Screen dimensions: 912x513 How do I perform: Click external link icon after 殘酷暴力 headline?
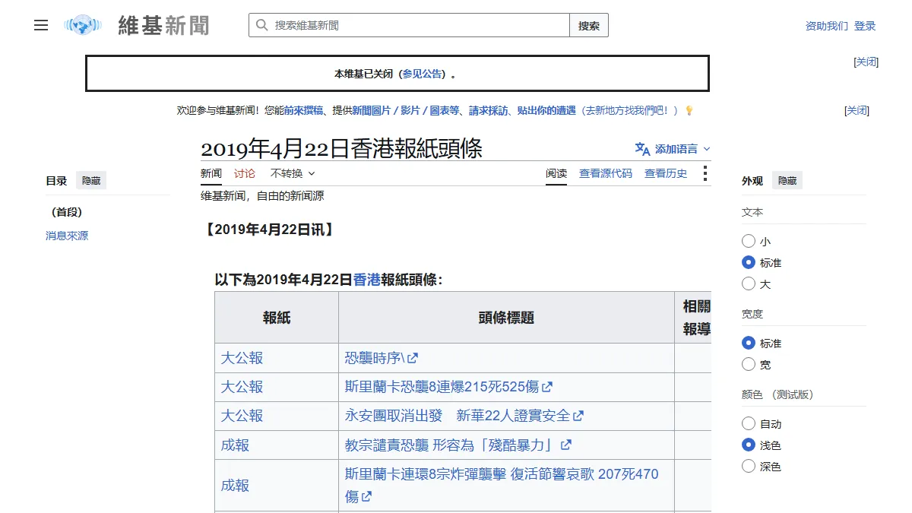[566, 445]
